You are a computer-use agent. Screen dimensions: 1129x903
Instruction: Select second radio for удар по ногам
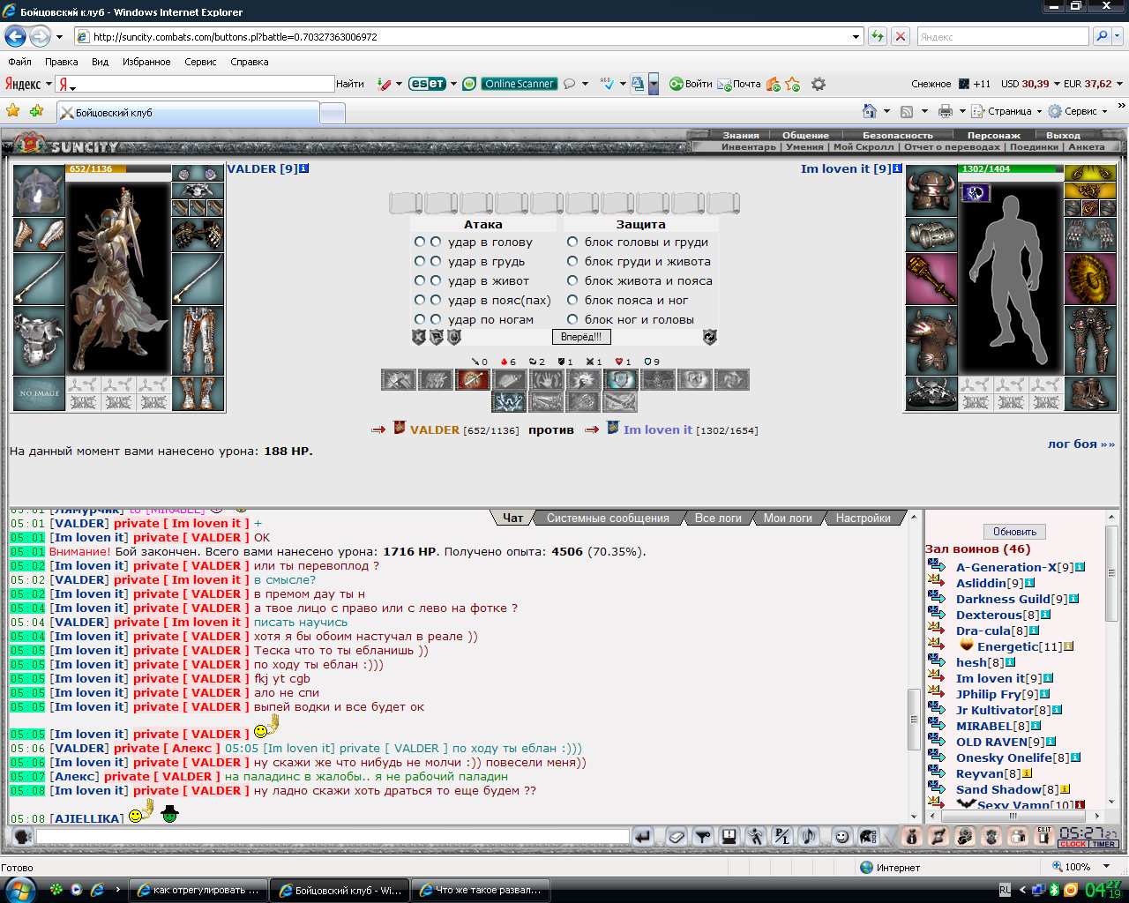click(x=436, y=319)
